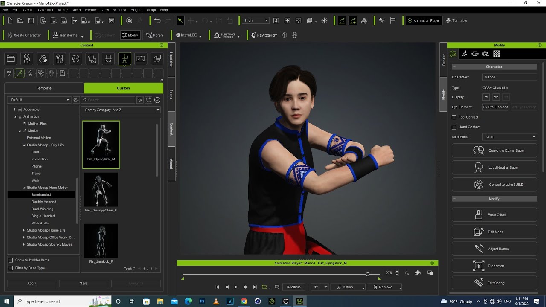Open the Auto-Blink None dropdown

(510, 137)
